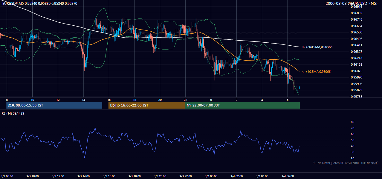Click price level 0.95990 on the axis
This screenshot has height=179, width=382.
point(356,77)
